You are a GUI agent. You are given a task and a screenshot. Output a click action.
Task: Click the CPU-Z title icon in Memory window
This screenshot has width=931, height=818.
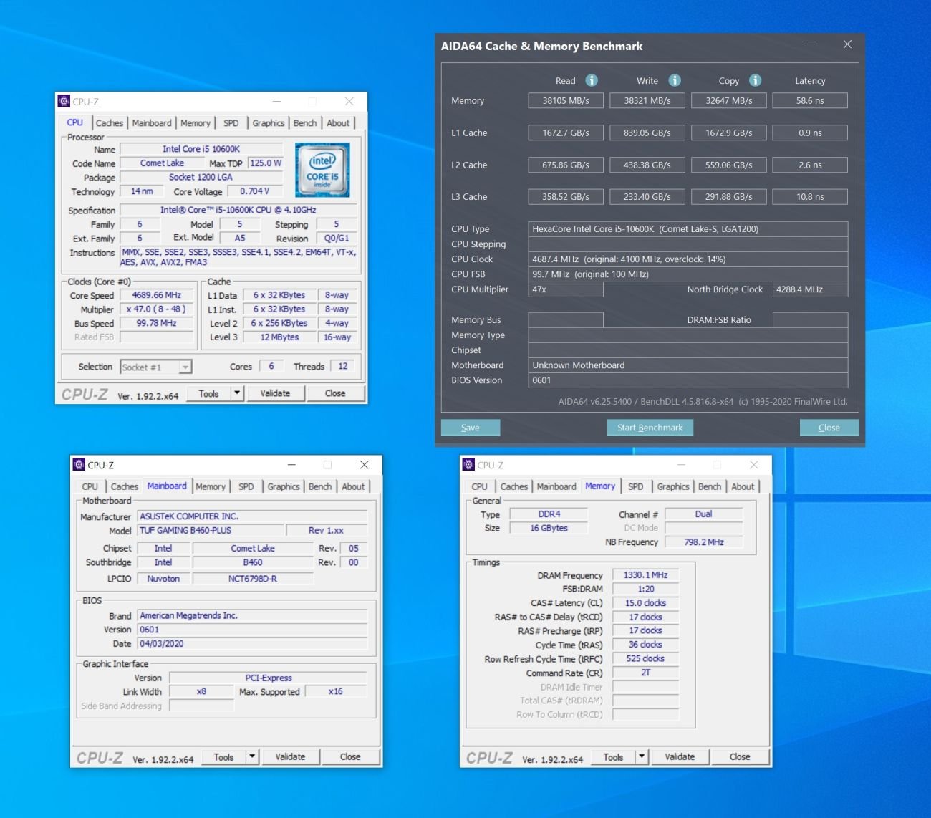point(468,465)
